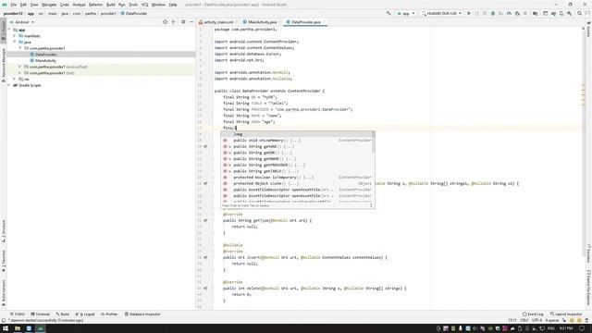Click the Make Project hammer icon
The image size is (592, 333).
(x=388, y=13)
